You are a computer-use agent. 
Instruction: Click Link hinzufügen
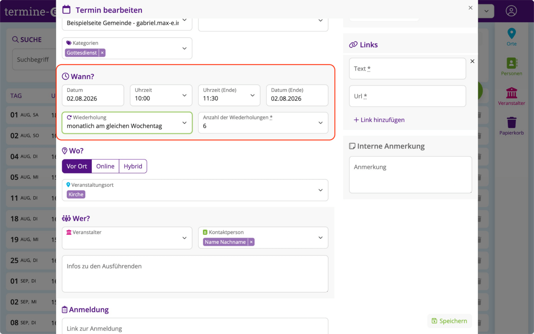379,120
